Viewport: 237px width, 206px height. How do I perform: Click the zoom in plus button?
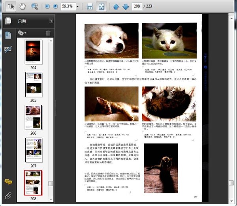click(x=55, y=6)
